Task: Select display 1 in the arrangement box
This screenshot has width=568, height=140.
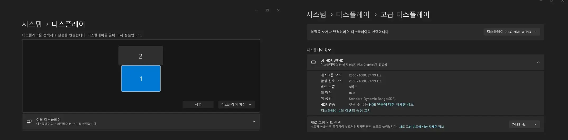Action: coord(141,78)
